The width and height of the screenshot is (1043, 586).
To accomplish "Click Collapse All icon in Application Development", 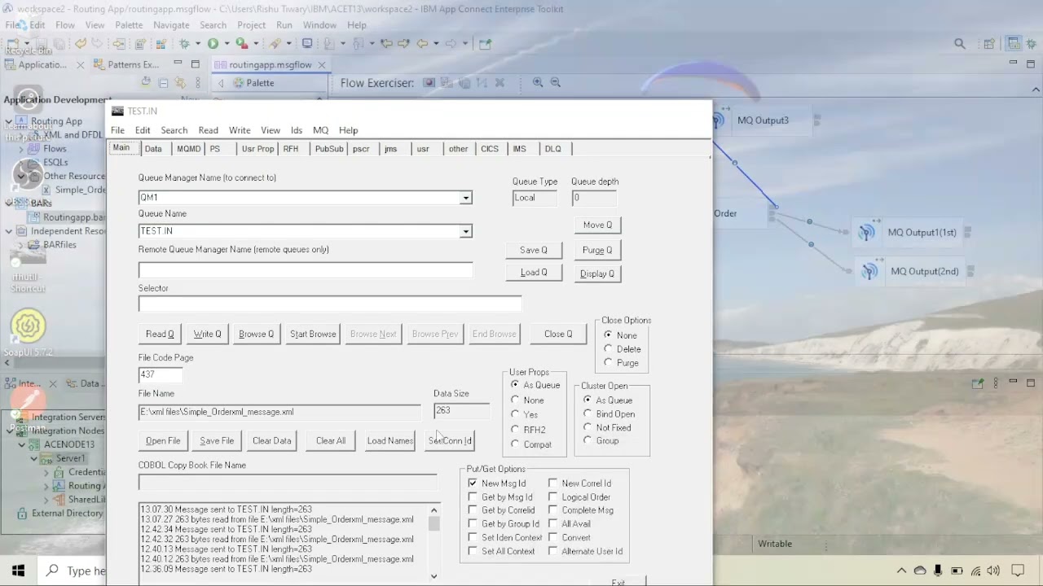I will (x=163, y=82).
